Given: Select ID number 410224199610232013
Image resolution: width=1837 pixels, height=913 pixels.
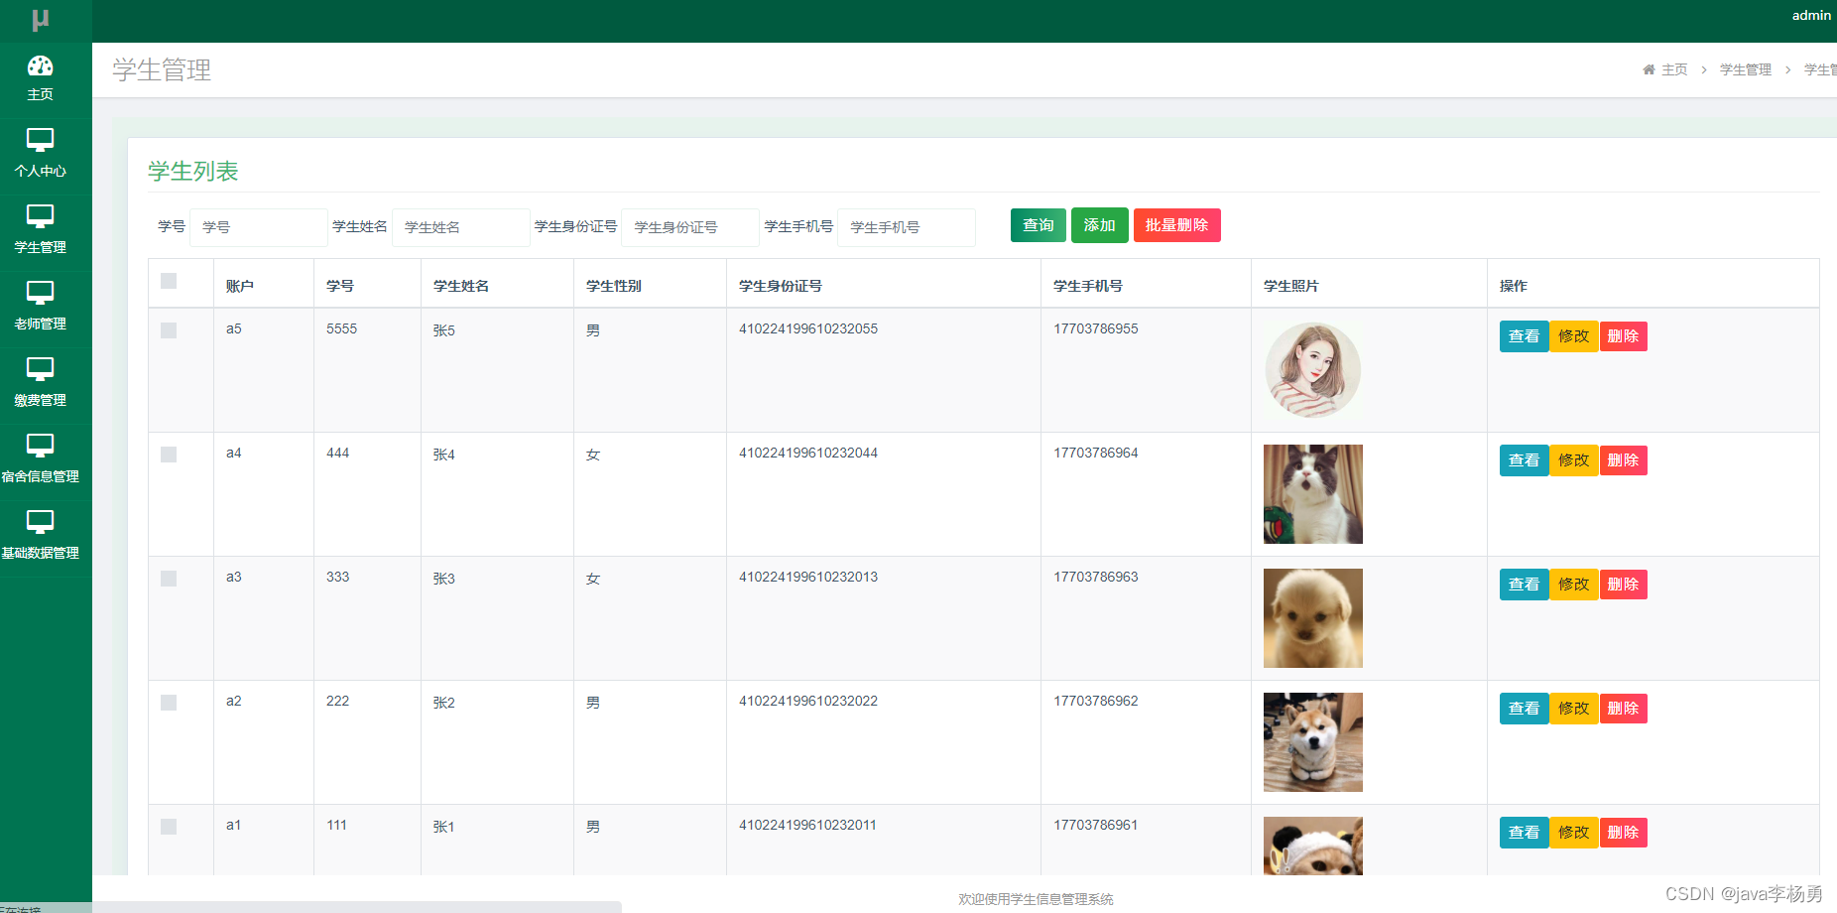Looking at the screenshot, I should 808,577.
